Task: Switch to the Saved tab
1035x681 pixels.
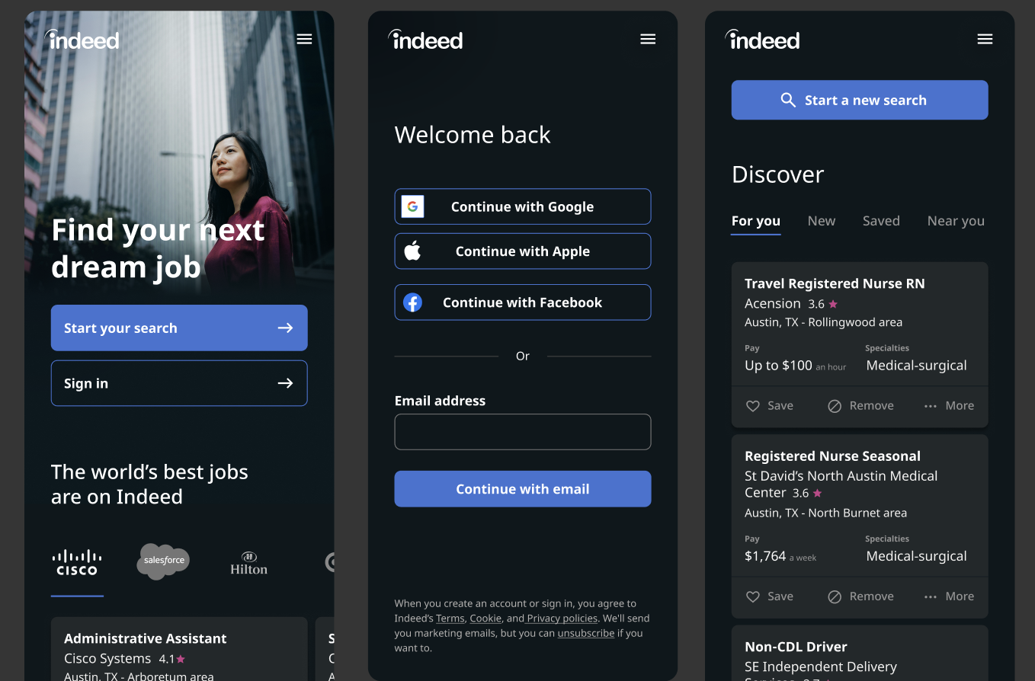Action: click(881, 221)
